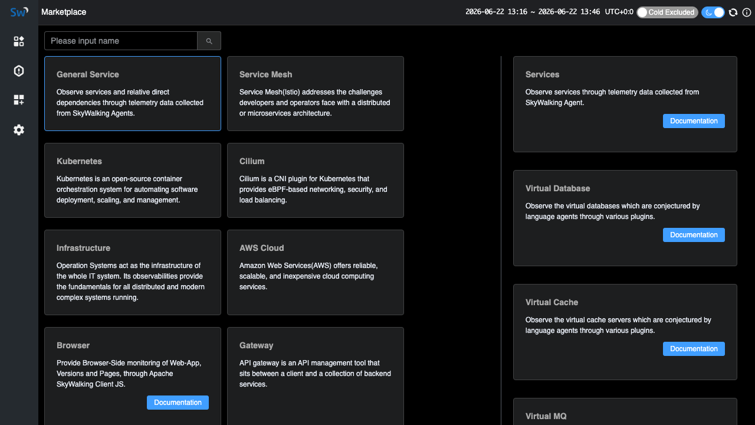Select the Infrastructure card

(133, 272)
